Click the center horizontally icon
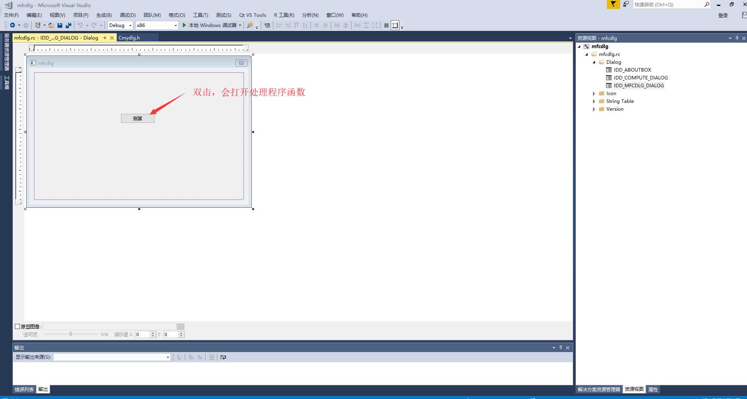The height and width of the screenshot is (399, 747). coord(325,25)
